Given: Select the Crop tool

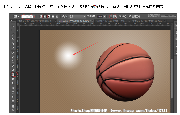Looking at the screenshot, I should coord(13,44).
